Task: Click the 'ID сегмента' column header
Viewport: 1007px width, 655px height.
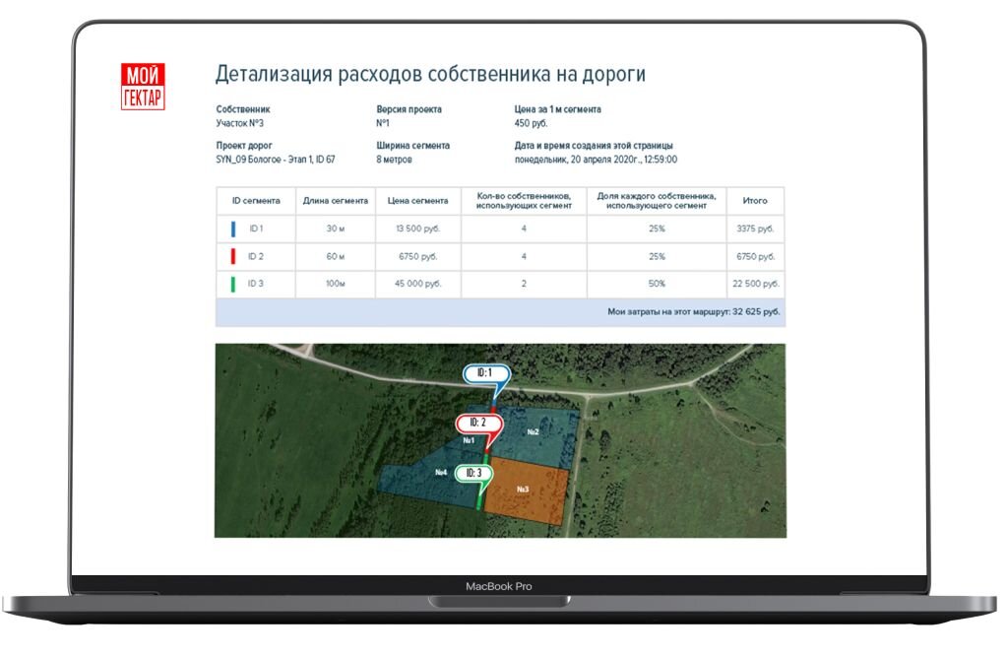Action: (x=256, y=201)
